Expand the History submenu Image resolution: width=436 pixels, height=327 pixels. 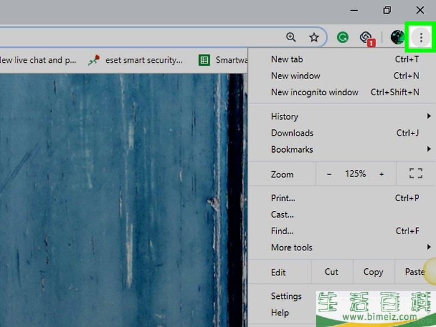pos(342,116)
